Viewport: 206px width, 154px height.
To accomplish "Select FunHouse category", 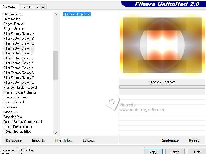I will pos(11,107).
